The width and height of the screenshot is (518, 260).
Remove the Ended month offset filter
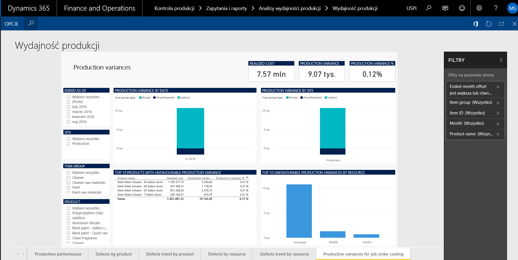[498, 87]
